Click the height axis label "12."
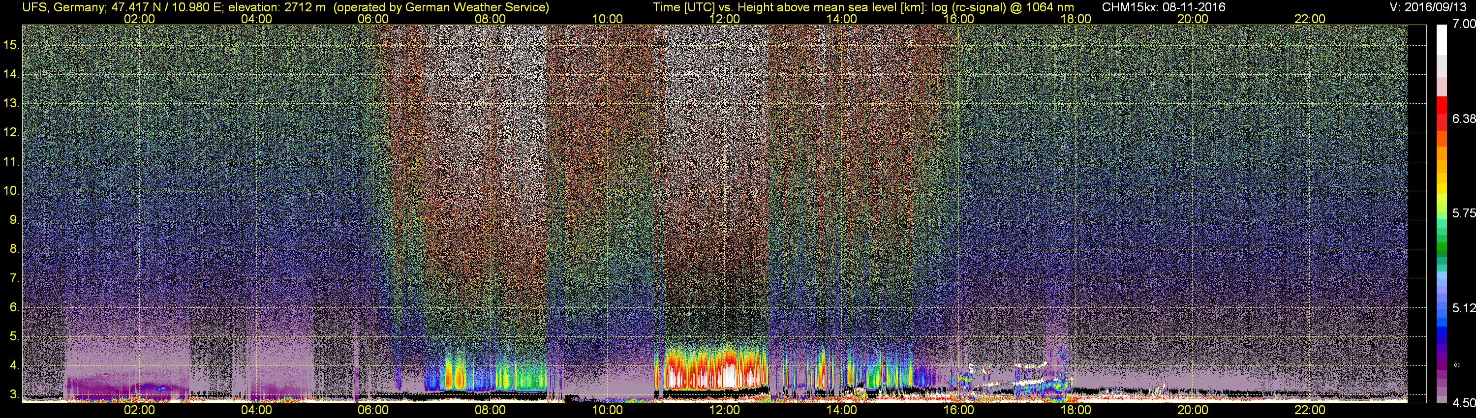 pos(11,132)
